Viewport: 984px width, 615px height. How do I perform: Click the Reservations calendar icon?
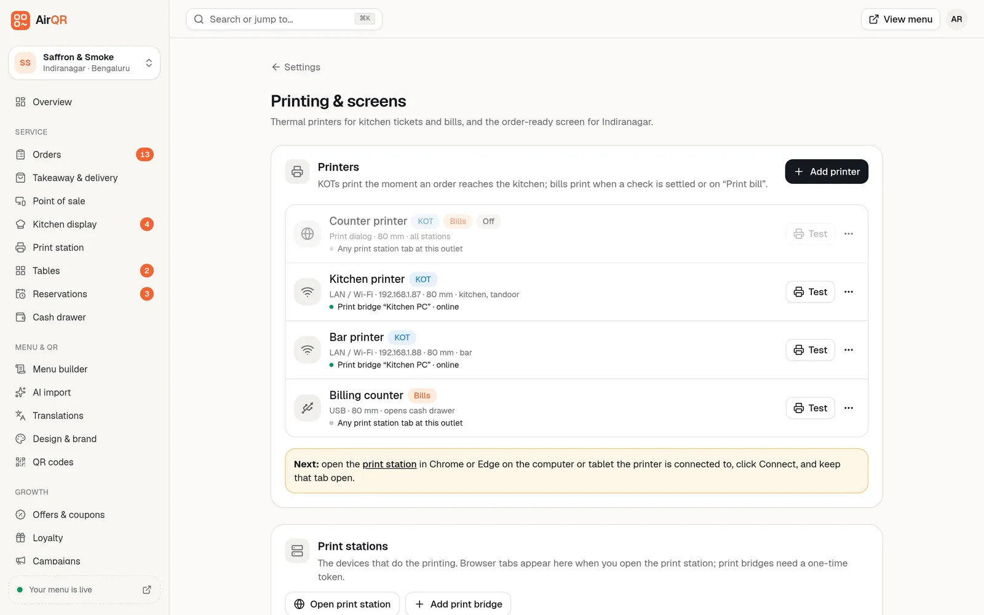click(20, 294)
